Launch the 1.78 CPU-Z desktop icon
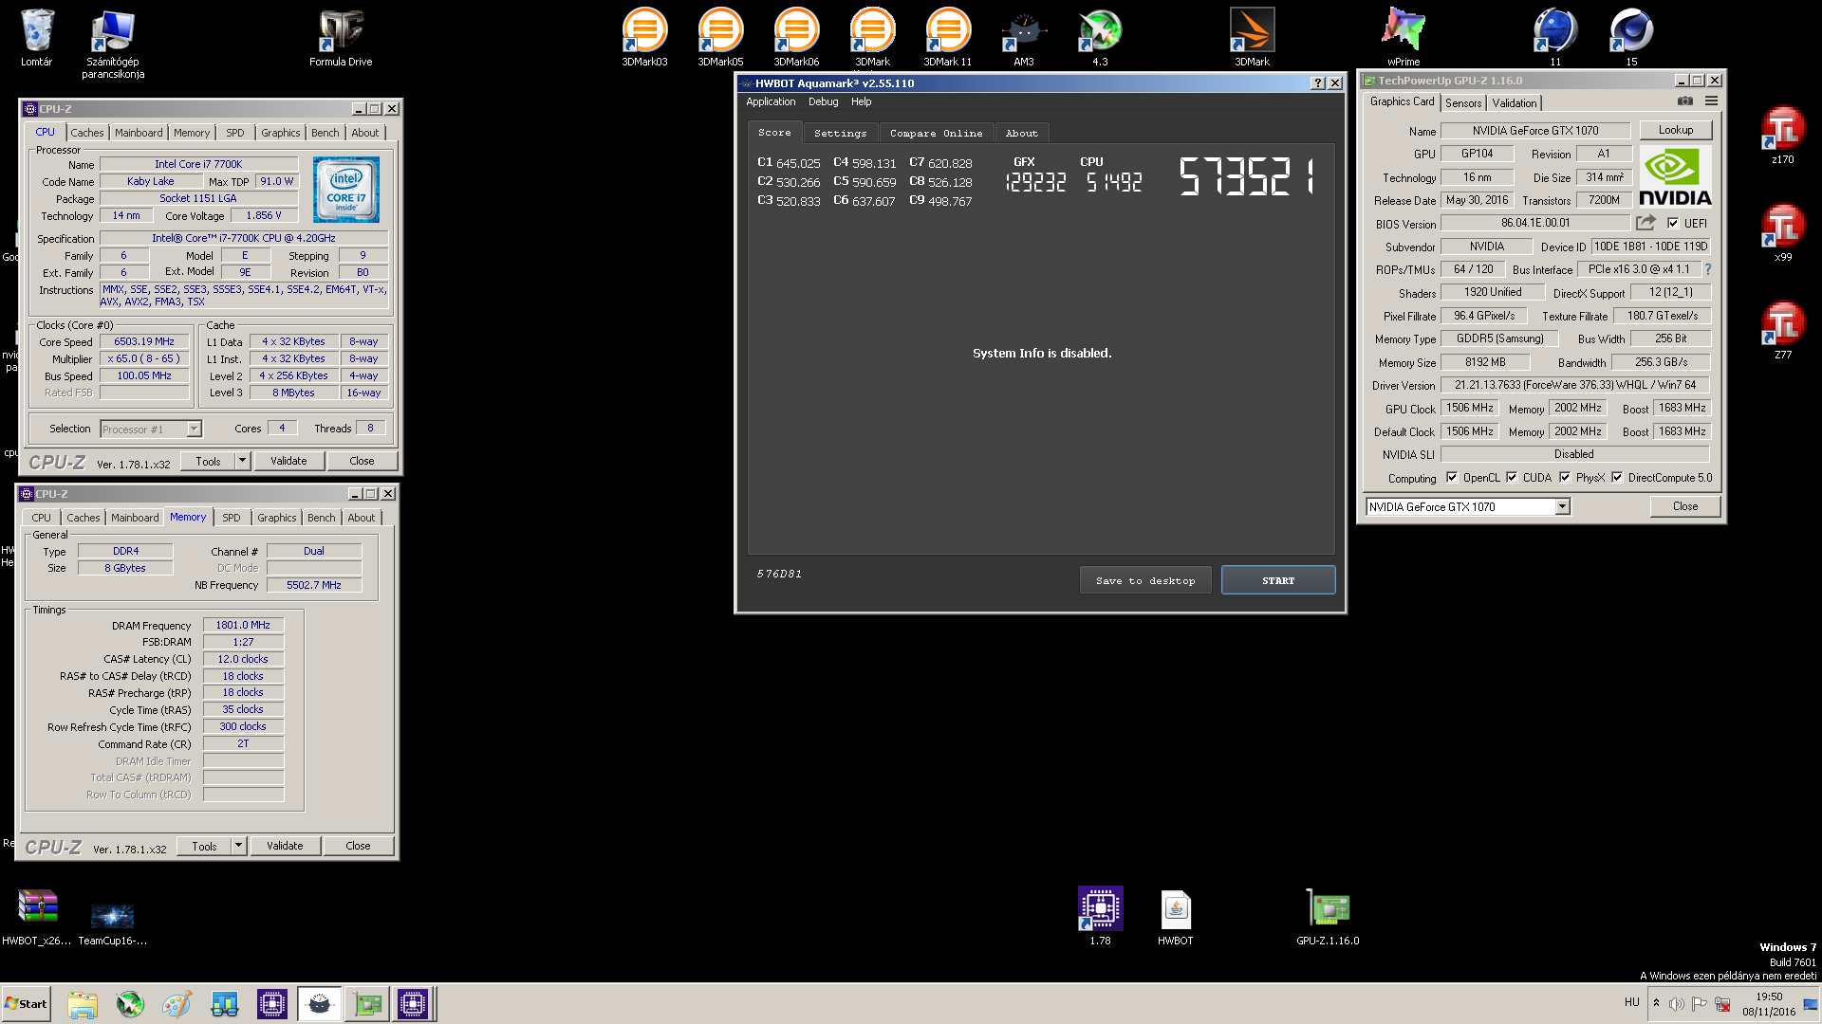Screen dimensions: 1822x1024 click(x=1100, y=917)
